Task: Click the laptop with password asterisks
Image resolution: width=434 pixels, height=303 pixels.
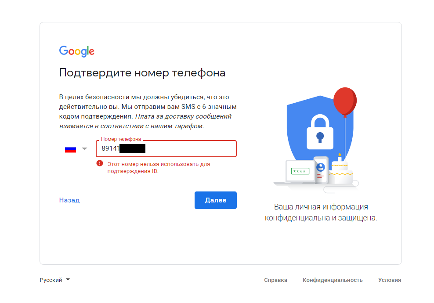Action: tap(299, 172)
